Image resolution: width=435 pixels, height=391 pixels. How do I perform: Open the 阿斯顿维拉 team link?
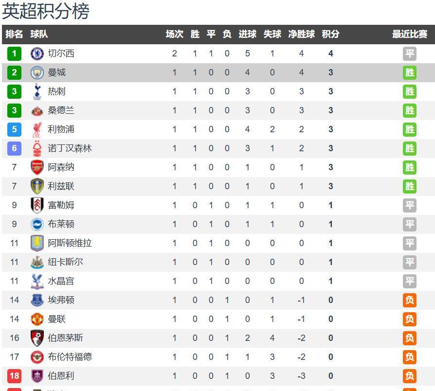[70, 243]
